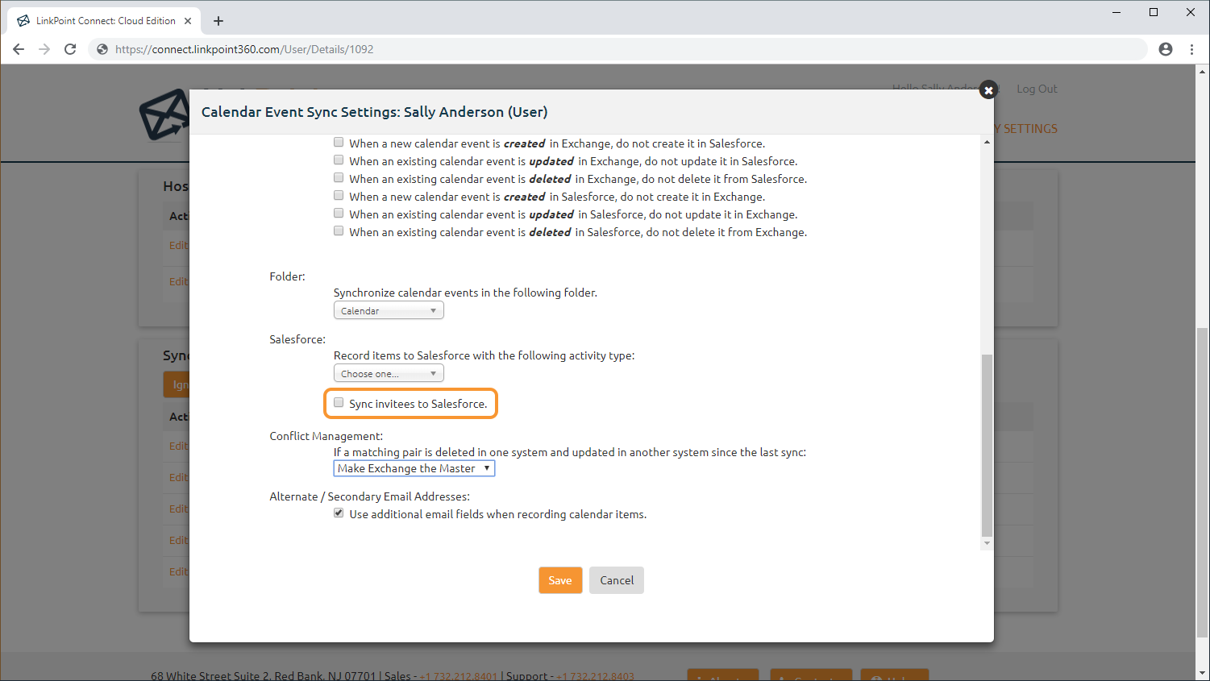The image size is (1210, 681).
Task: Click the dialog scrollbar down arrow
Action: tap(987, 544)
